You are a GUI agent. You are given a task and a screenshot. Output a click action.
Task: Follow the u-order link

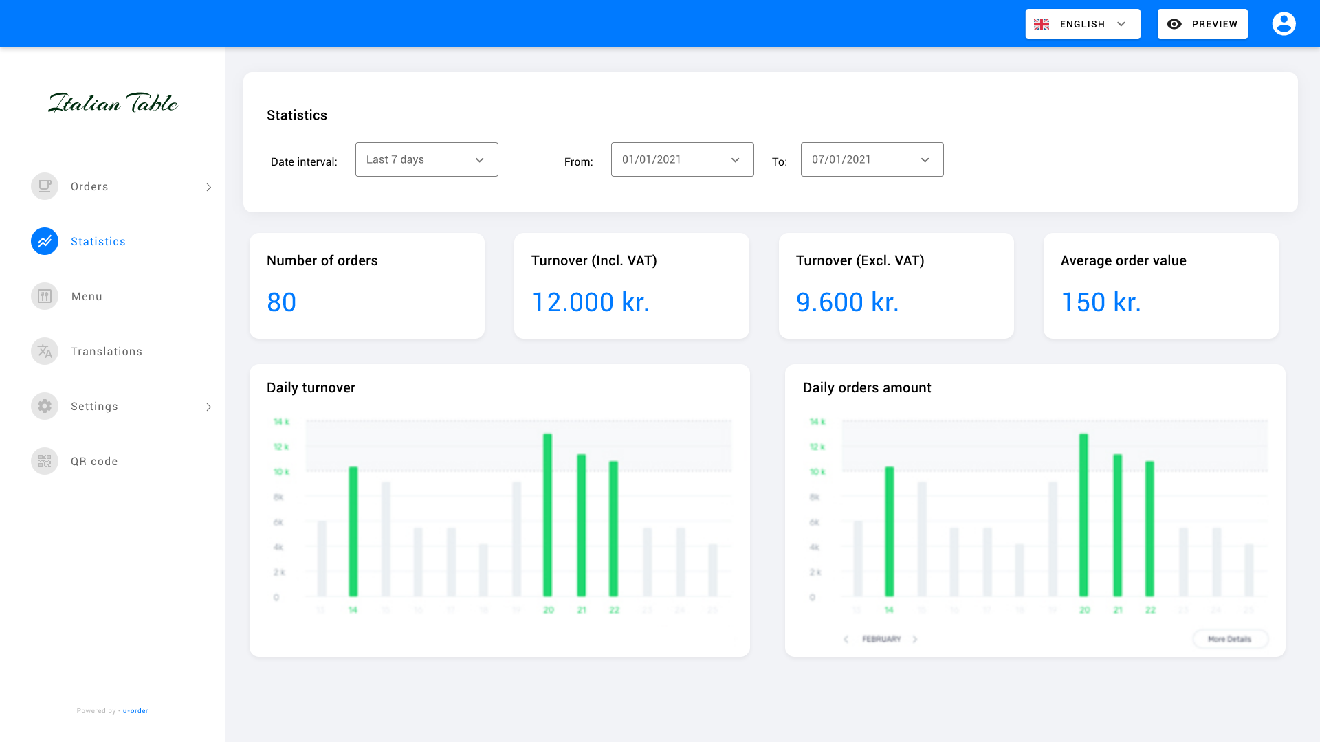(135, 711)
